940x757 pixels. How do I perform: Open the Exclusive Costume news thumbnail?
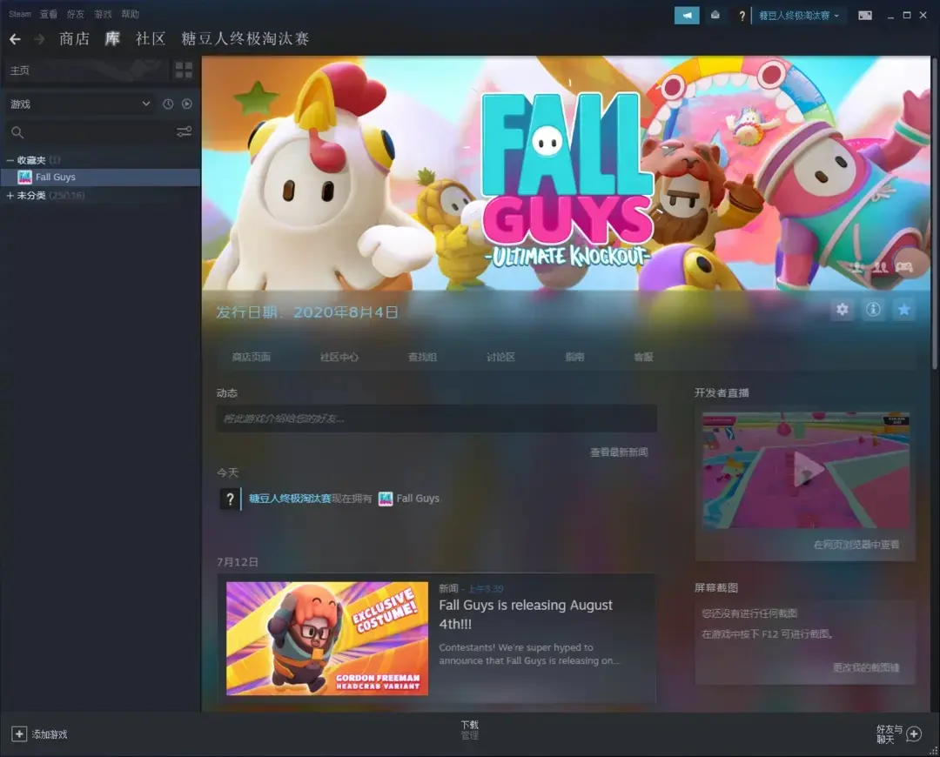[x=327, y=639]
